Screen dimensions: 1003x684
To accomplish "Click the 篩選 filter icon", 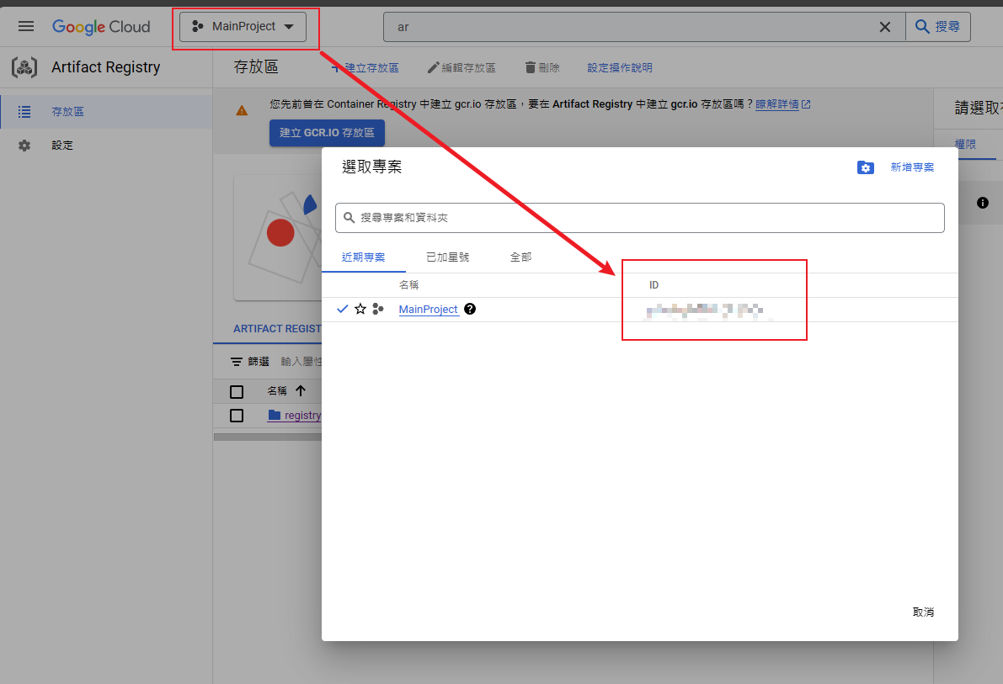I will pos(237,362).
